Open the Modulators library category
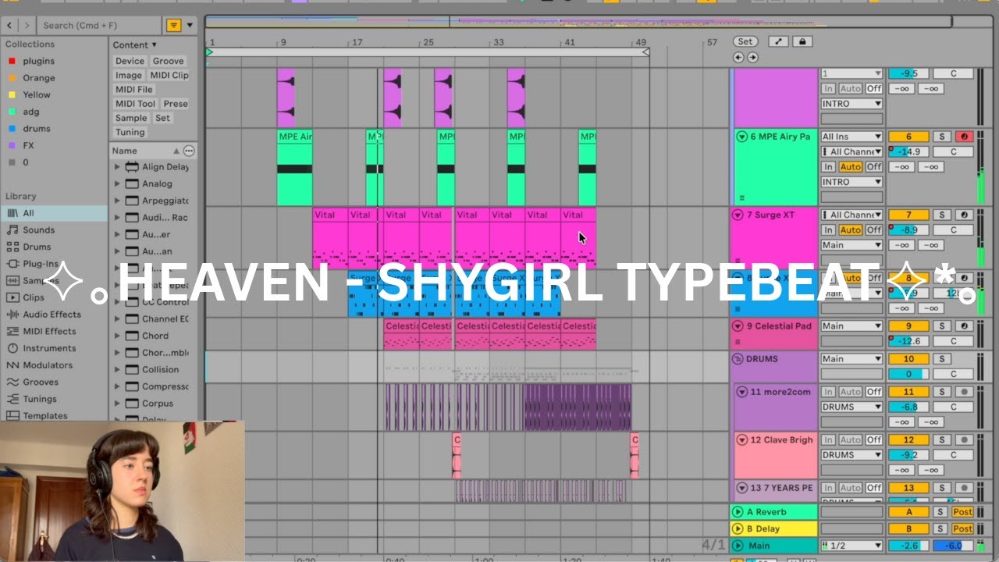Image resolution: width=999 pixels, height=562 pixels. pyautogui.click(x=47, y=365)
